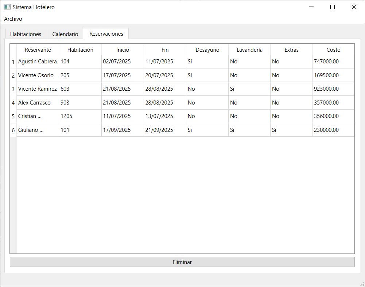Image resolution: width=365 pixels, height=287 pixels.
Task: Click room number 1205 cell
Action: pyautogui.click(x=80, y=116)
